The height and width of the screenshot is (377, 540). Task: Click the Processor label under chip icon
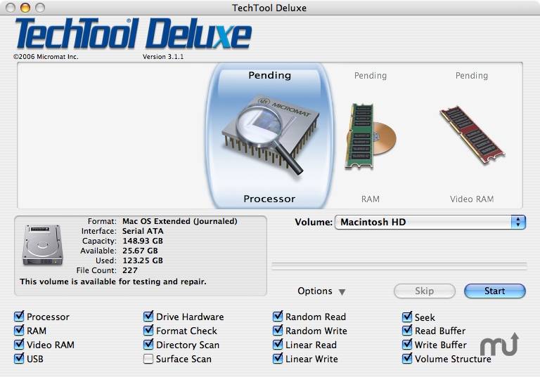tap(269, 199)
